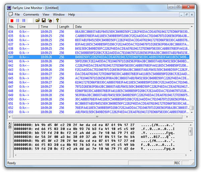Screen dimensions: 201x172
Task: Click the frame list horizontal scrollbar thumb
Action: click(x=97, y=117)
